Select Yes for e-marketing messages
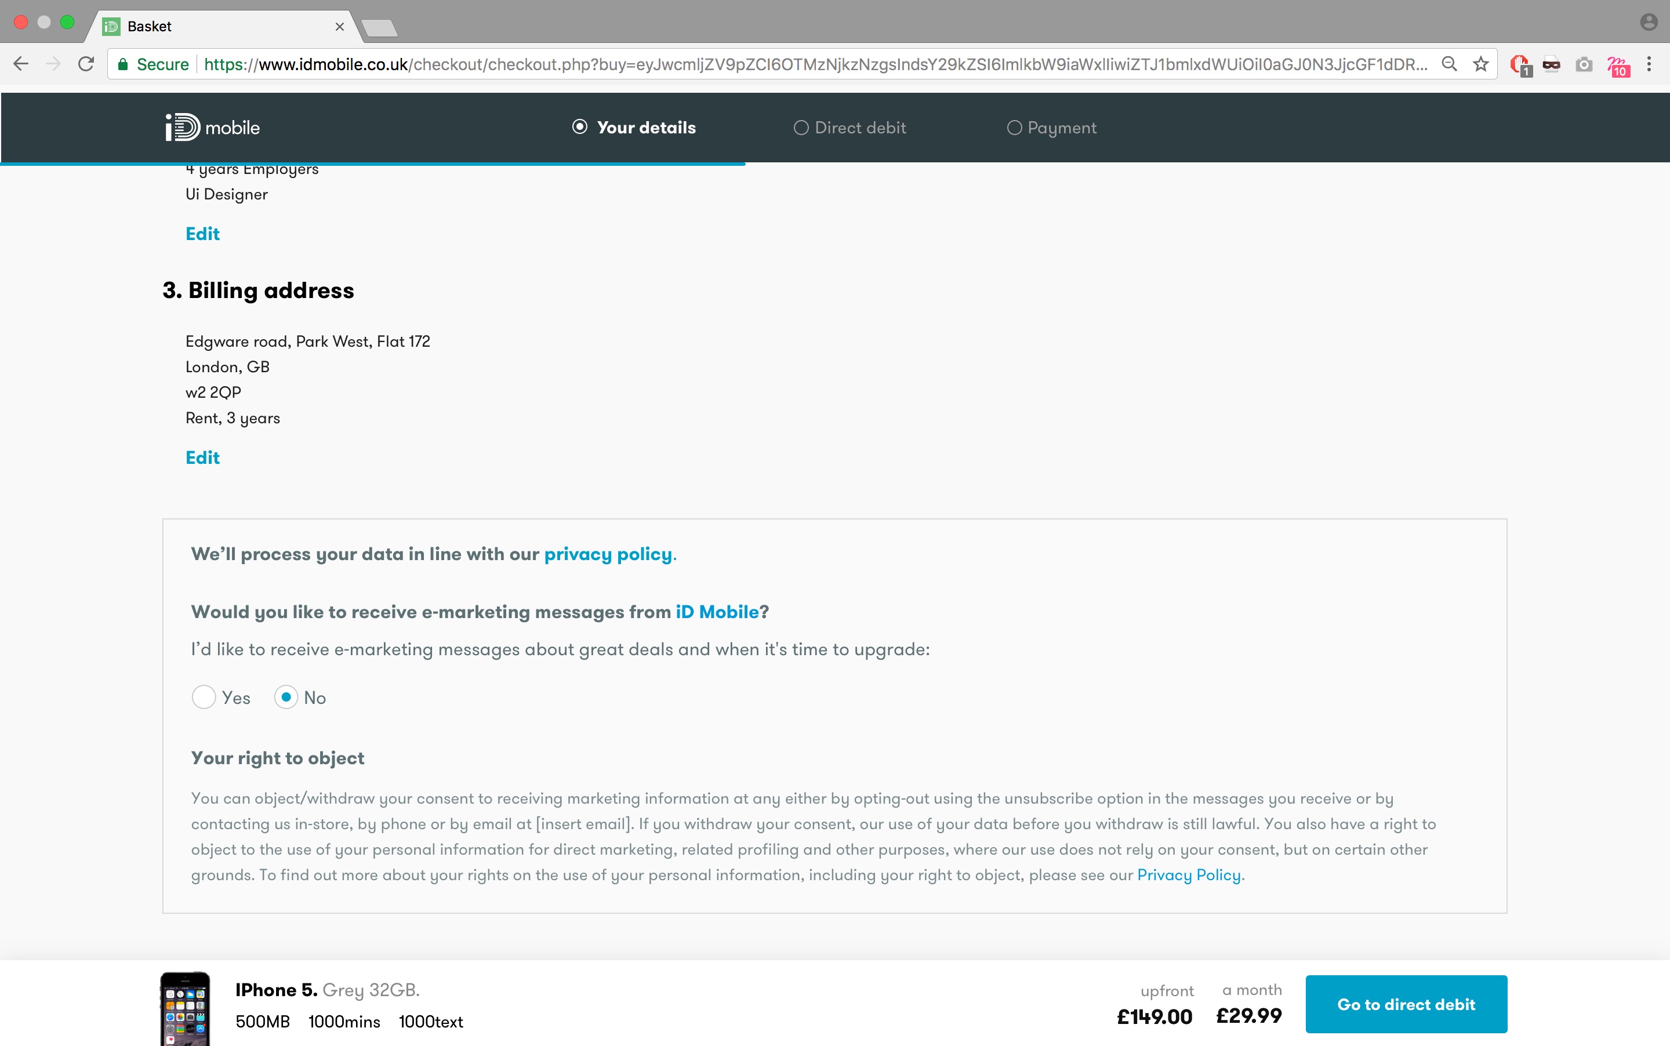 [x=201, y=696]
